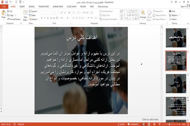Click the Replace icon

click(170, 15)
